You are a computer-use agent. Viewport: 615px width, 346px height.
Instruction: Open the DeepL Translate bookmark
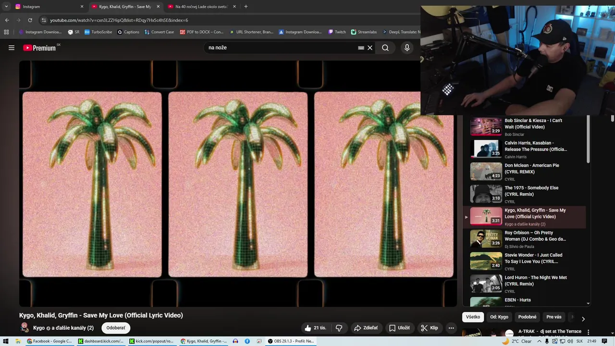(401, 32)
